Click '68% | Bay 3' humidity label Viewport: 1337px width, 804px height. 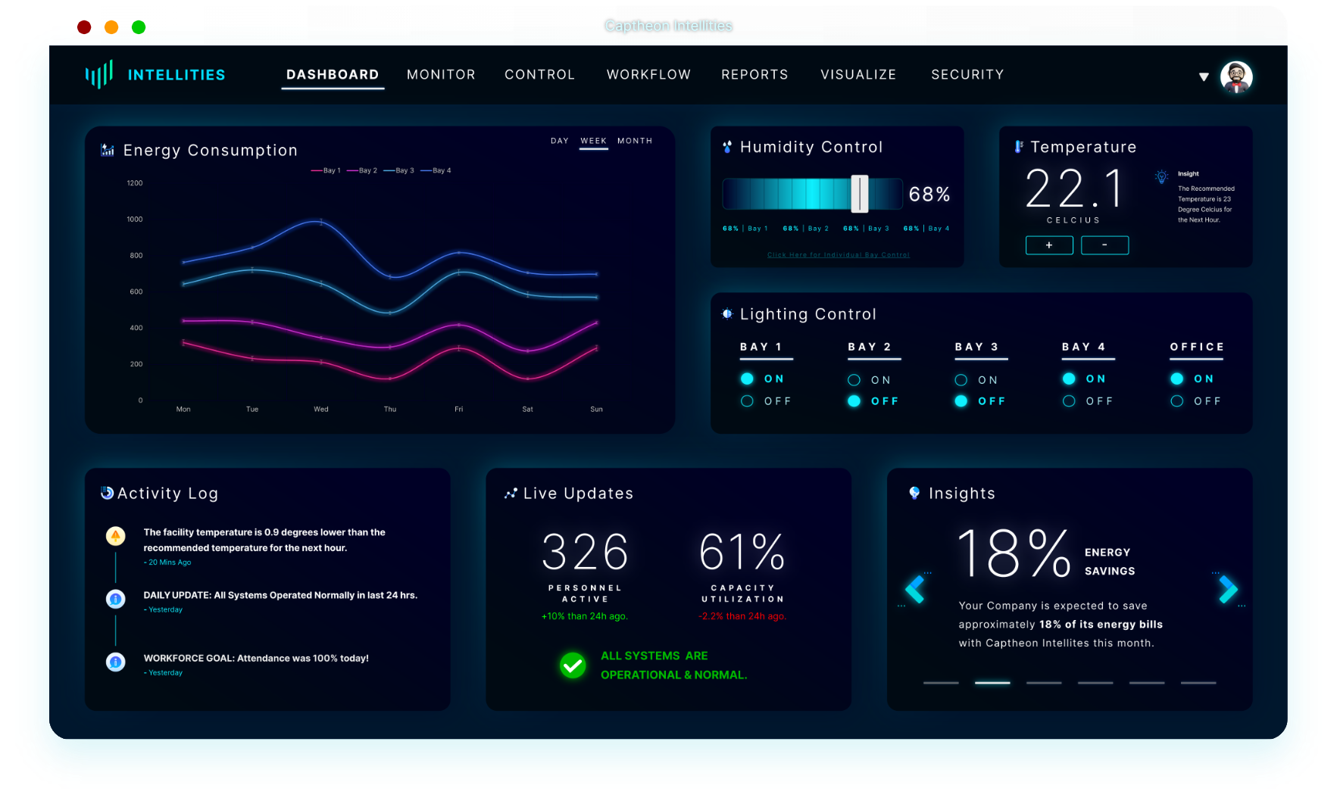click(x=866, y=229)
